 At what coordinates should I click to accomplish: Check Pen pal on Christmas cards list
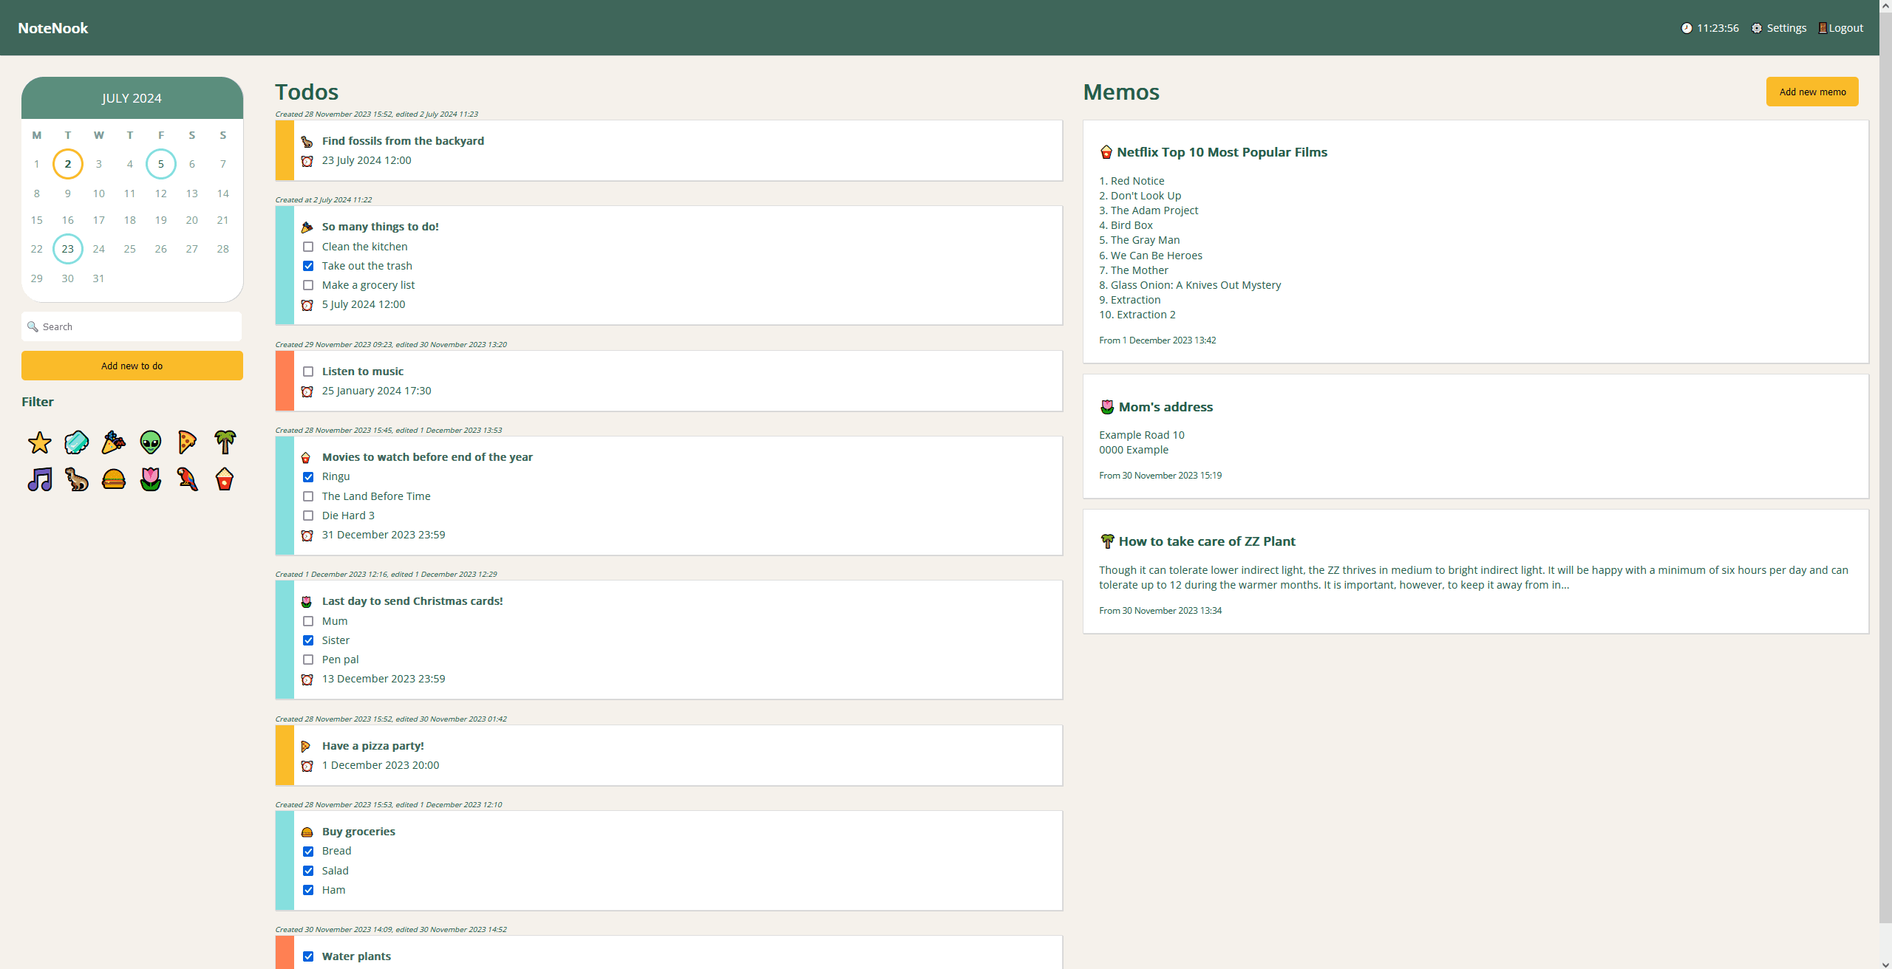pos(308,660)
